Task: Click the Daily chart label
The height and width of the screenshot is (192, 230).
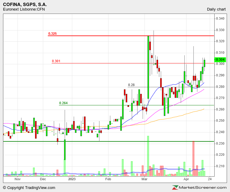Action: [216, 9]
